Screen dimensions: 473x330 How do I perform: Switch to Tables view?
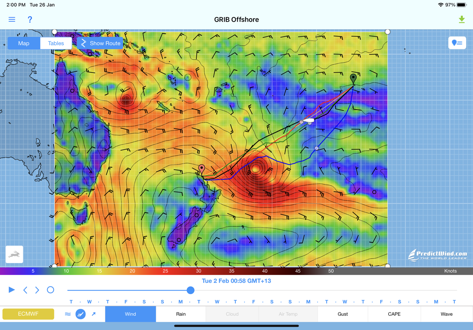pos(56,43)
